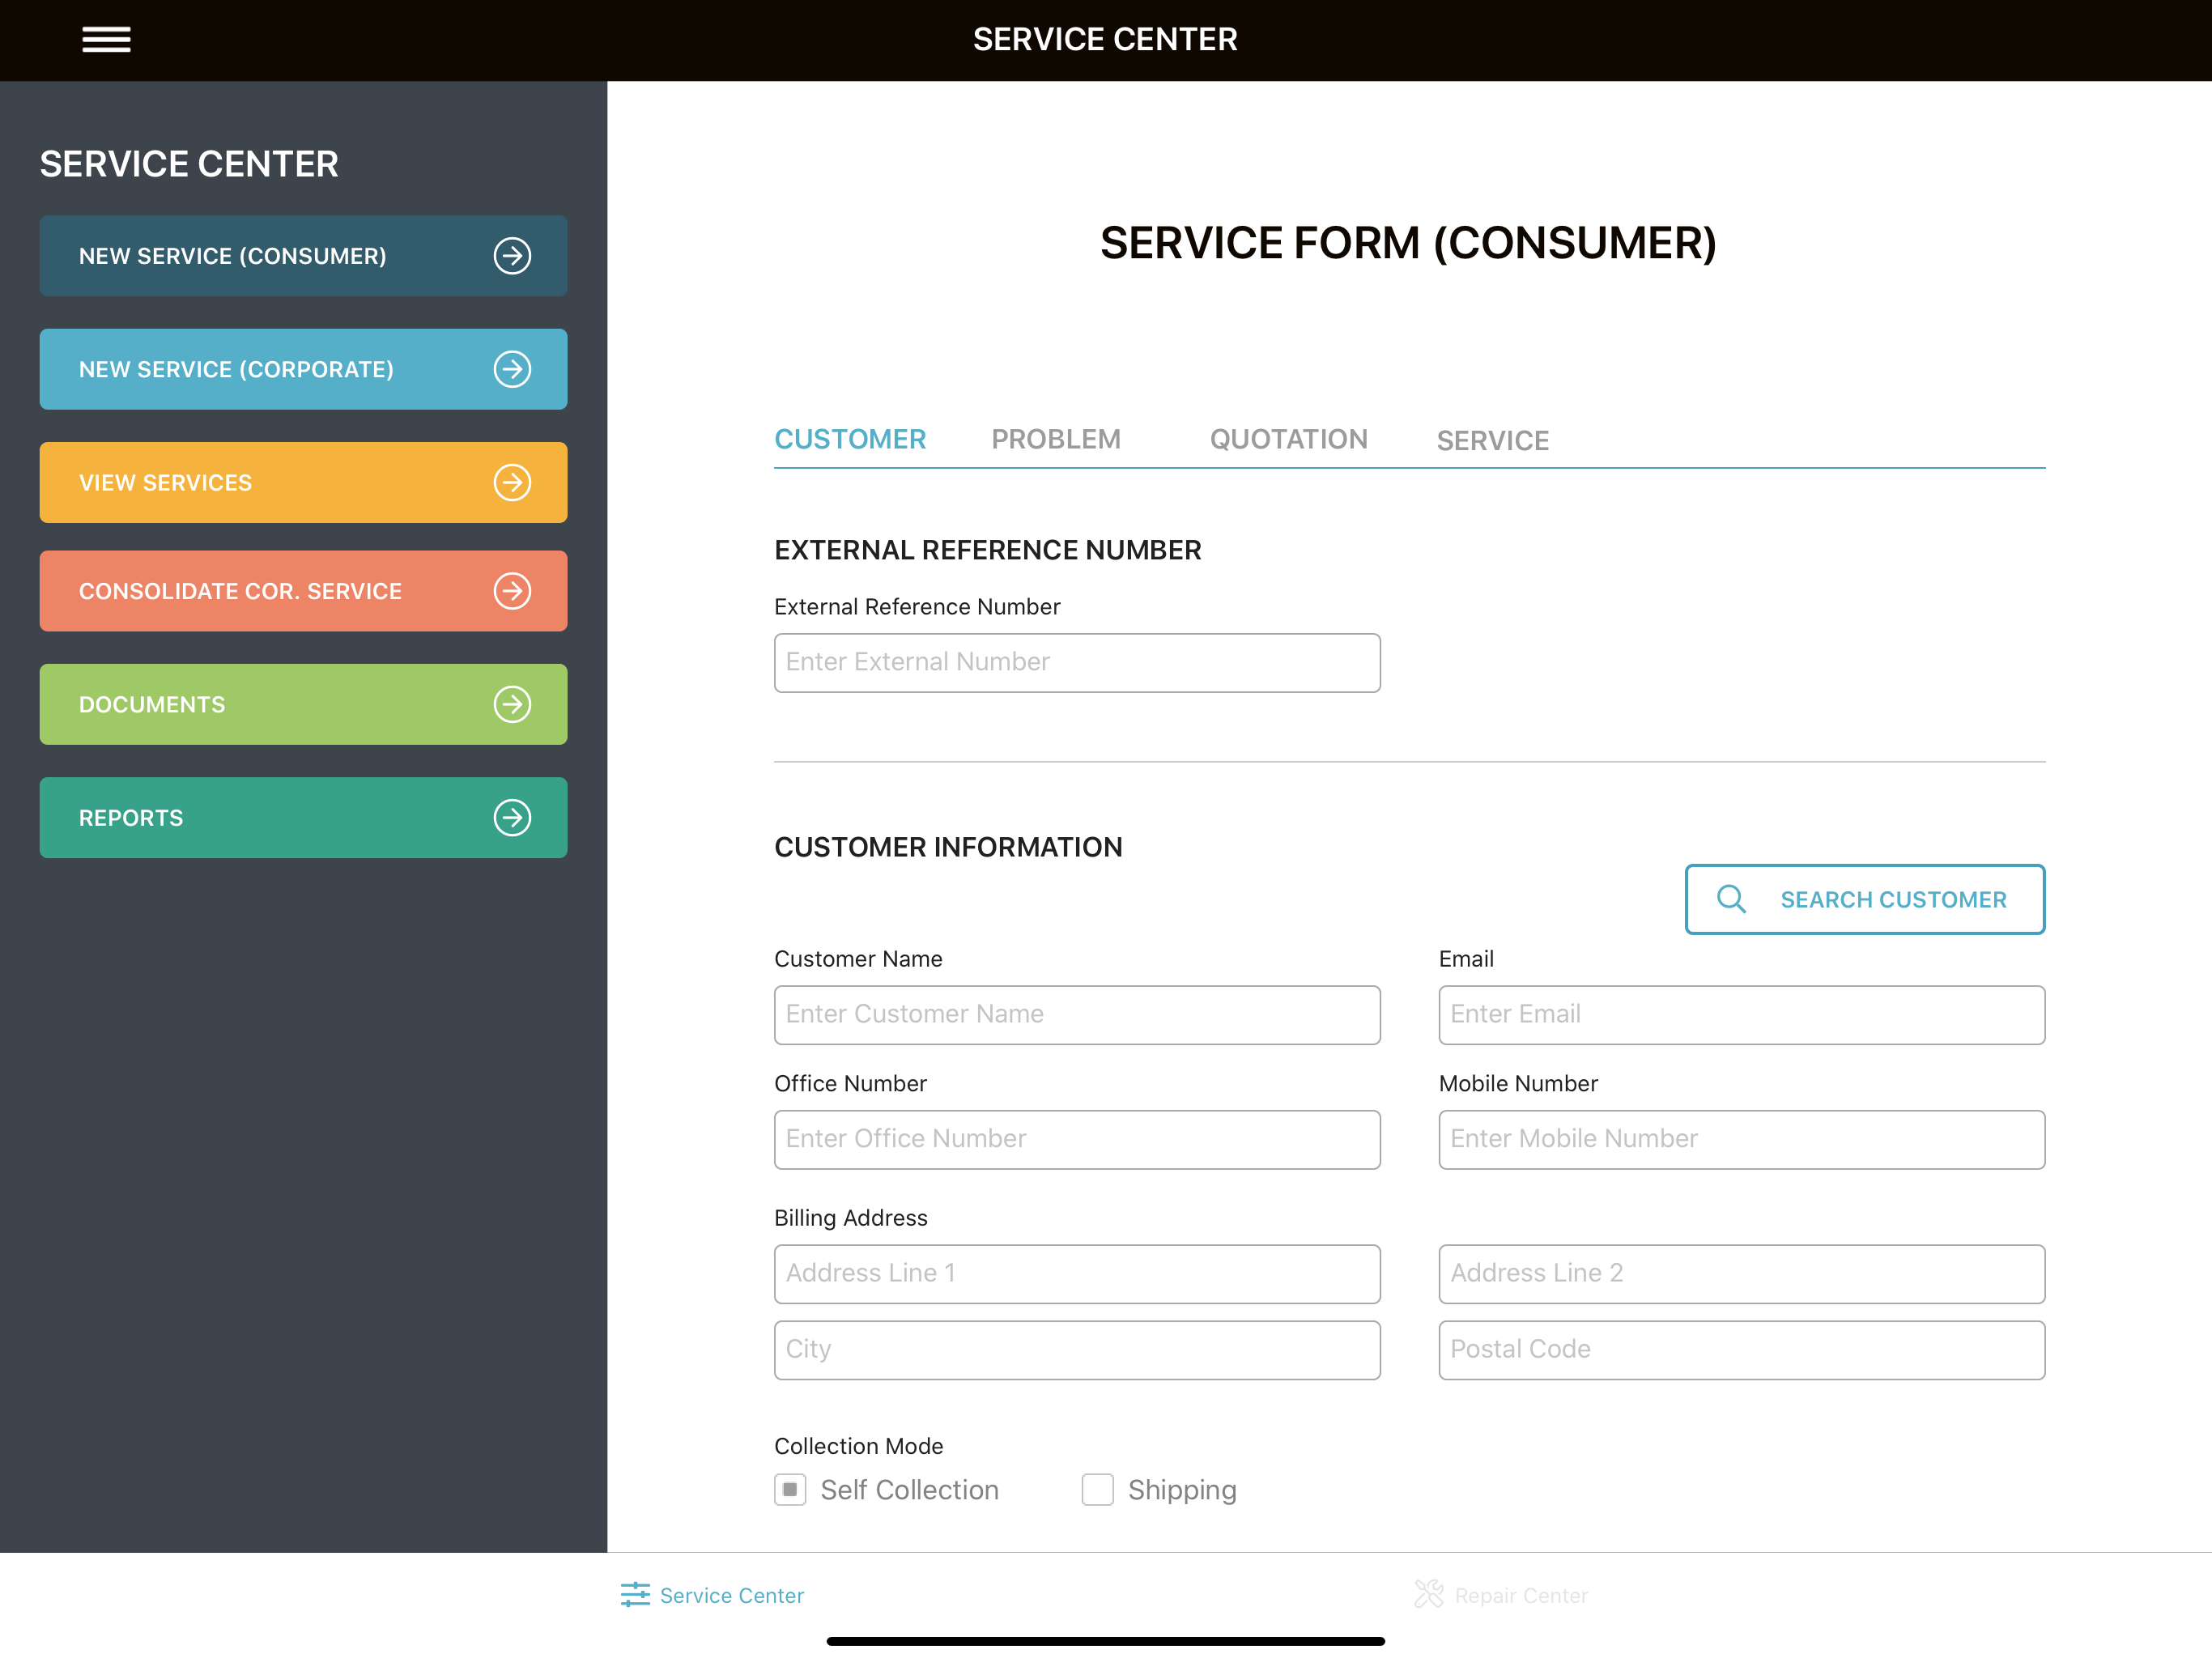
Task: Click the Self Collection label text
Action: pyautogui.click(x=909, y=1490)
